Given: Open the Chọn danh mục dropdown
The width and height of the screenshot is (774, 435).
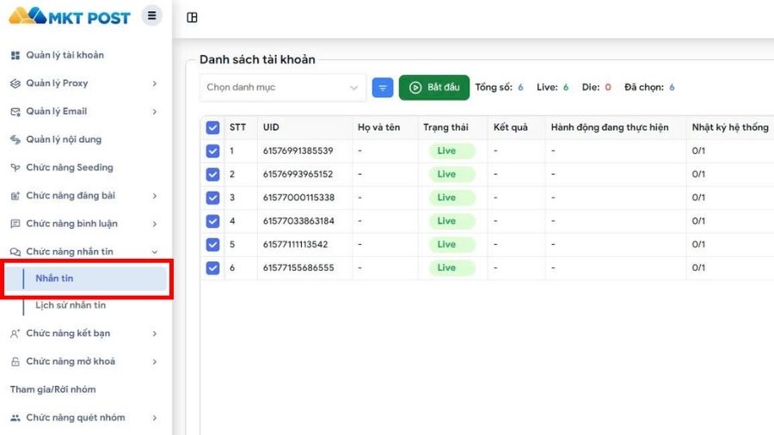Looking at the screenshot, I should (282, 87).
